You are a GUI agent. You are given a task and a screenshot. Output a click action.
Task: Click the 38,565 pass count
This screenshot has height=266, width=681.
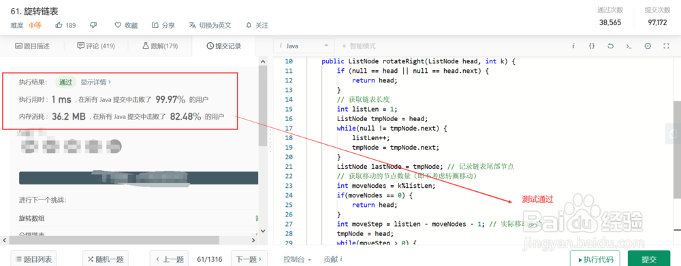pos(609,22)
